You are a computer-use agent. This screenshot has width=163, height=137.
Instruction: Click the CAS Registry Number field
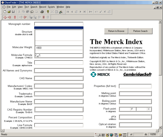click(x=59, y=109)
